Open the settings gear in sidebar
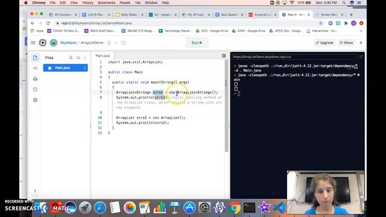The image size is (386, 217). (35, 100)
